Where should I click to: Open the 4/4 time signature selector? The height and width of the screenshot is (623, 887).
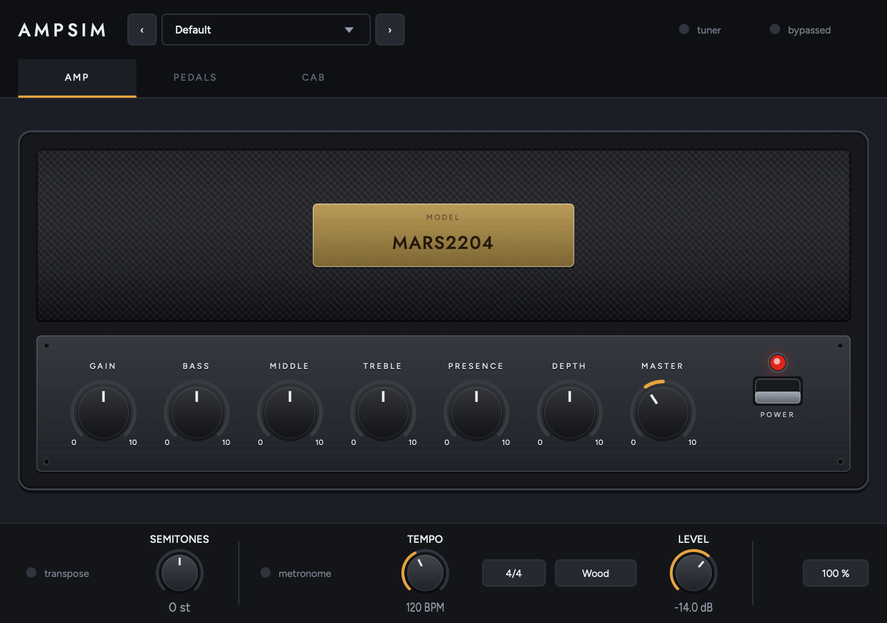click(514, 573)
